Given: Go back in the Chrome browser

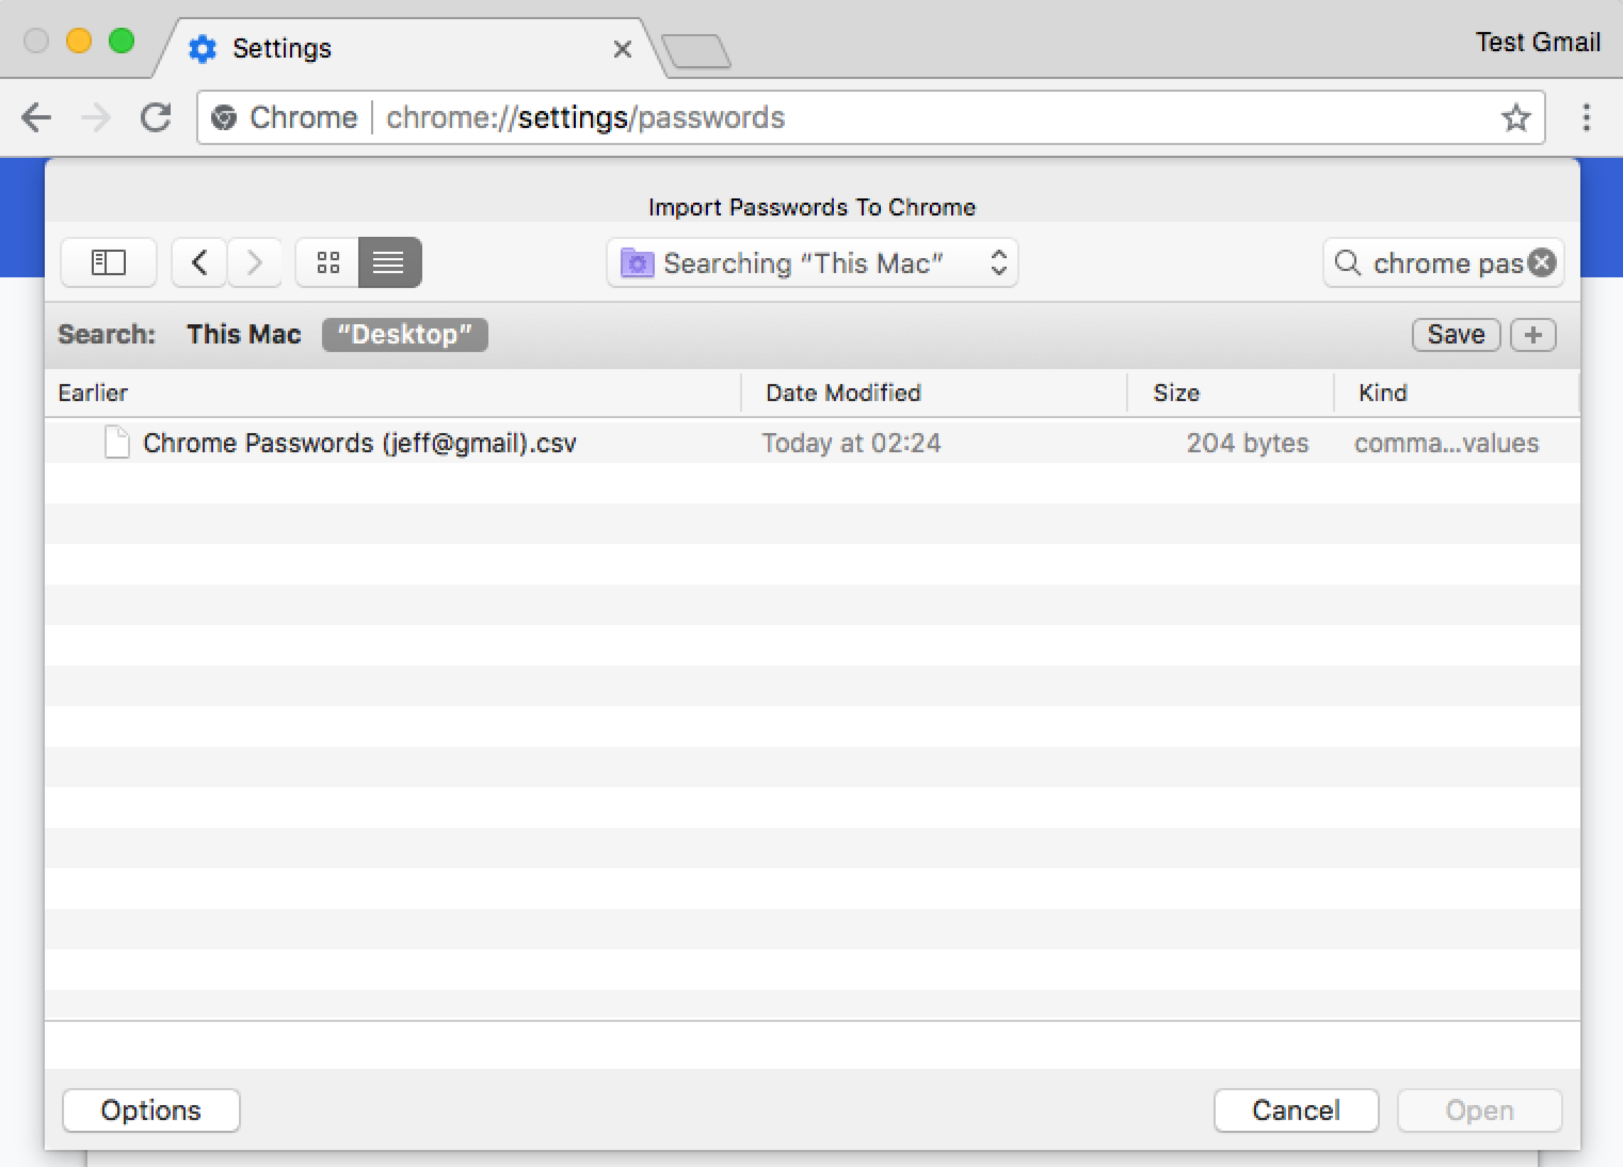Looking at the screenshot, I should [x=36, y=117].
